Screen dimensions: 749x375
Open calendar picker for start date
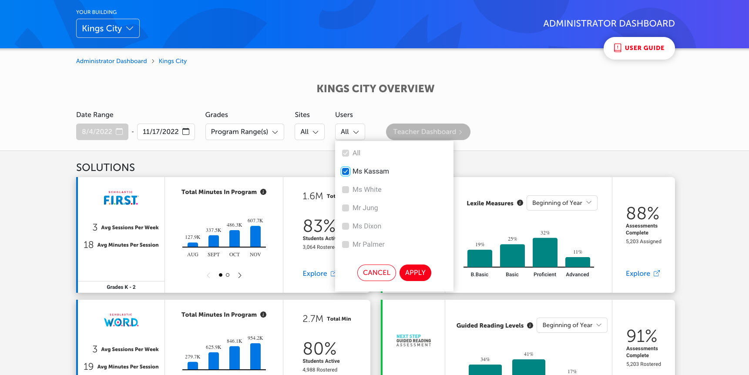[x=119, y=131]
